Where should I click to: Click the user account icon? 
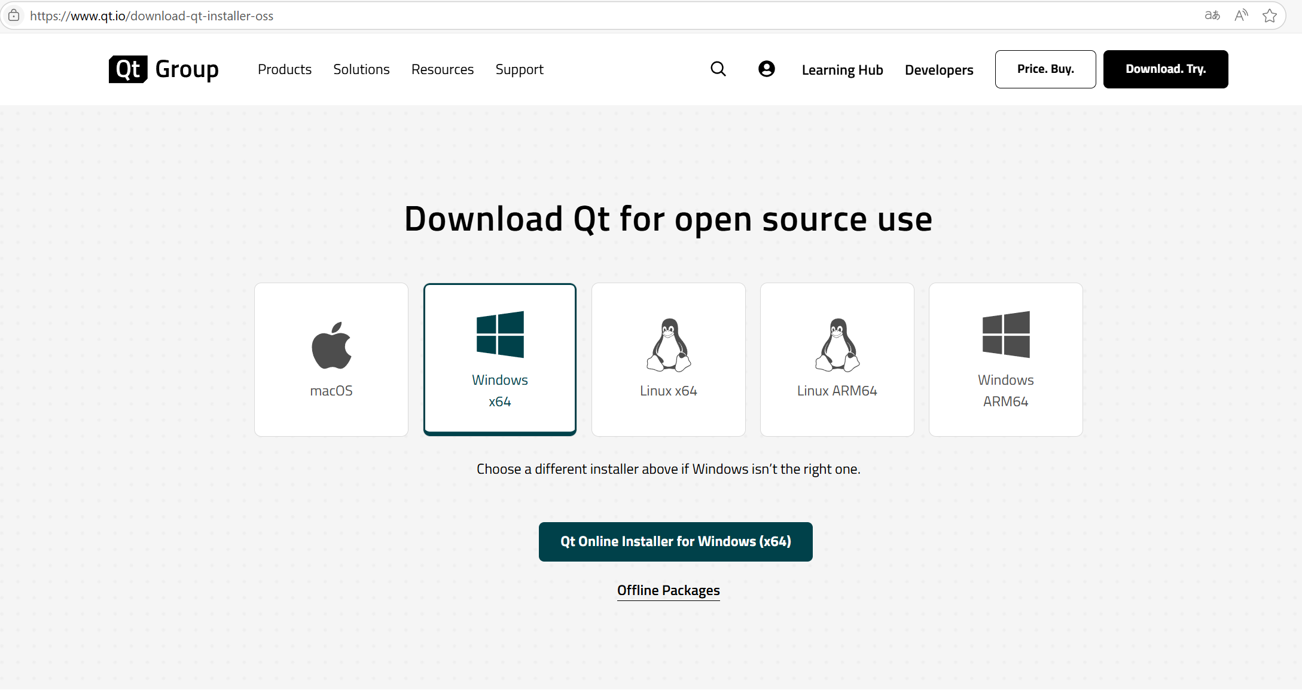(x=767, y=69)
